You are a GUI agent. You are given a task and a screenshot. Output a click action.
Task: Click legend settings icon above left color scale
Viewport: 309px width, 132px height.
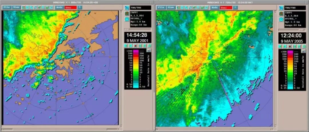pos(148,50)
